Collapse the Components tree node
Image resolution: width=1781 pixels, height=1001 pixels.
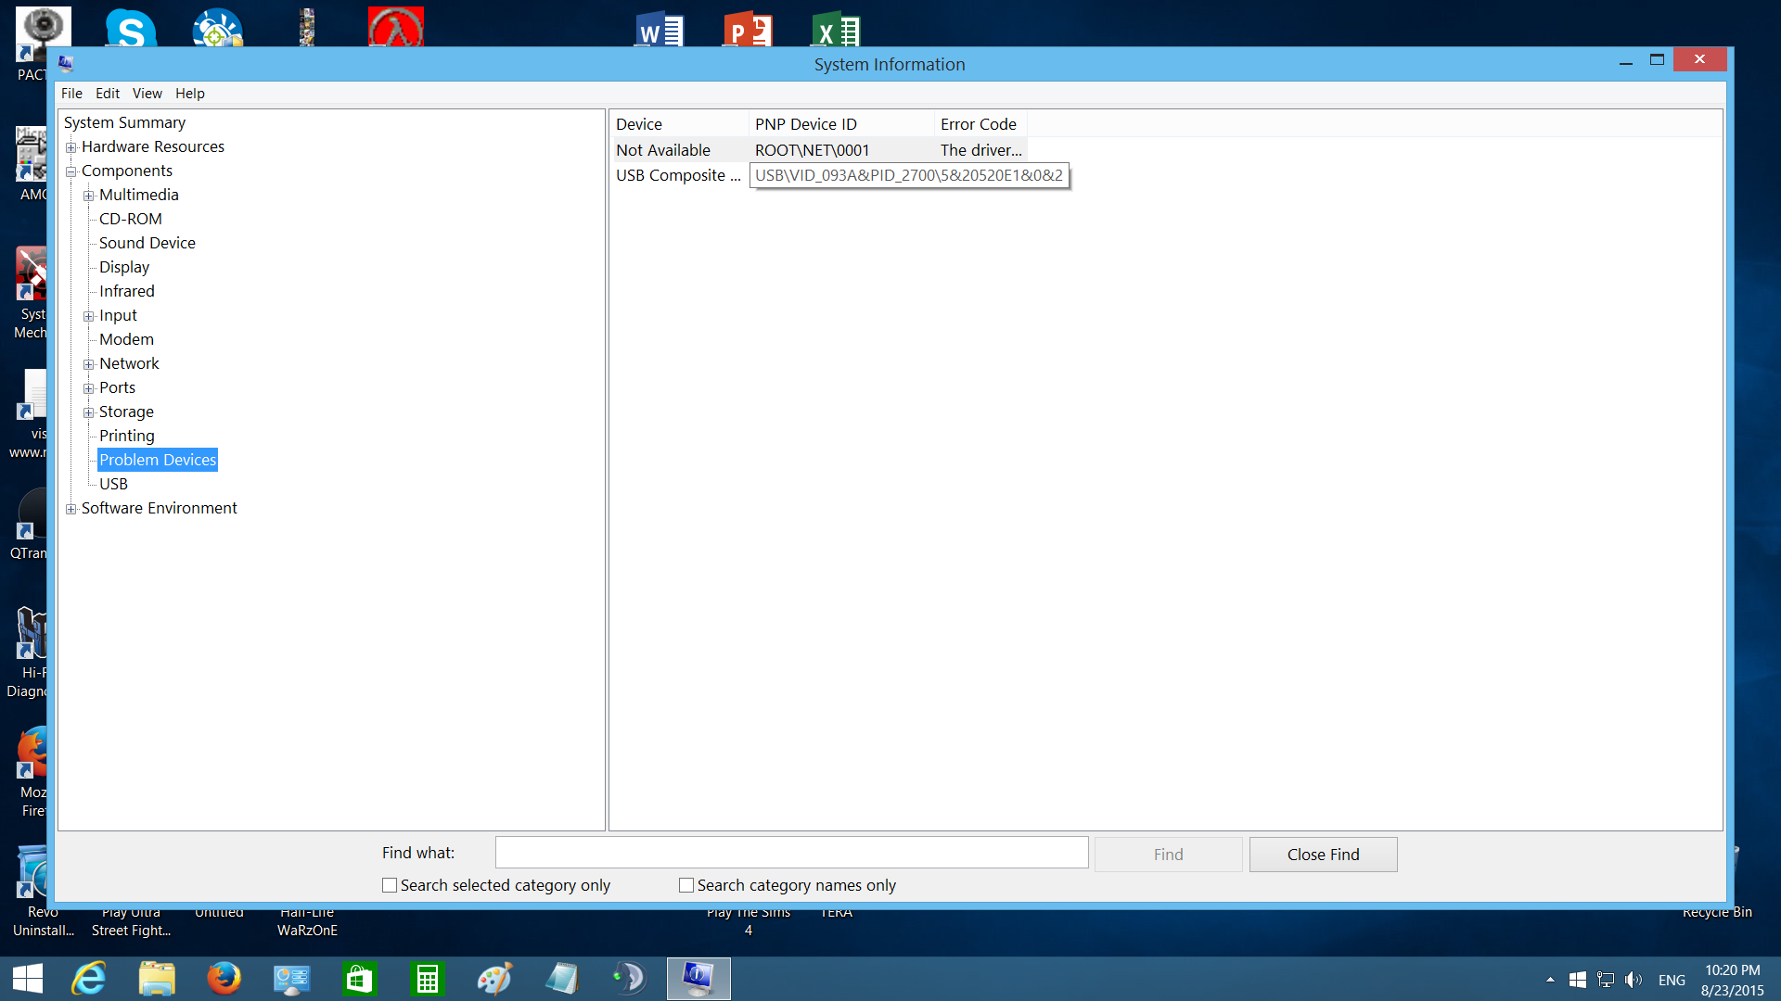(x=71, y=171)
